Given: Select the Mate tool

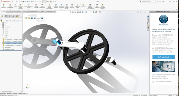Looking at the screenshot, I should (x=16, y=5).
